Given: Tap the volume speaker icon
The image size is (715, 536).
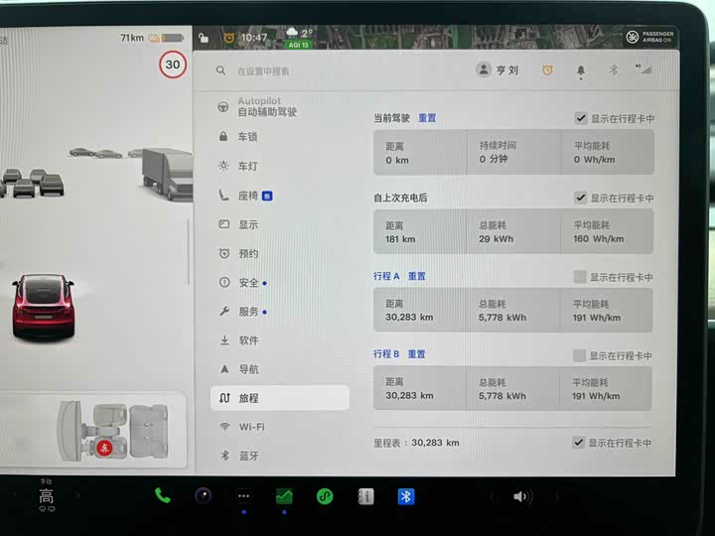Looking at the screenshot, I should point(521,496).
